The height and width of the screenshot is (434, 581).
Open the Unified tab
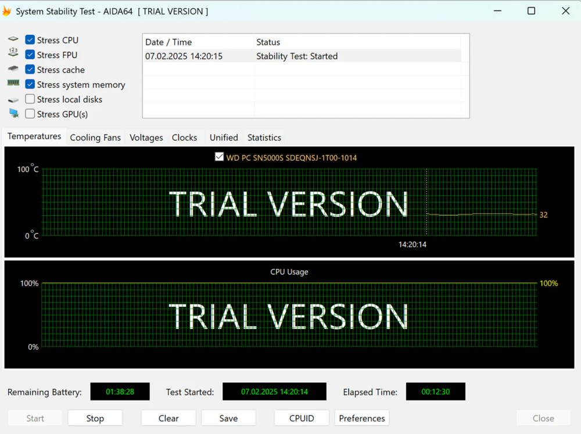224,138
